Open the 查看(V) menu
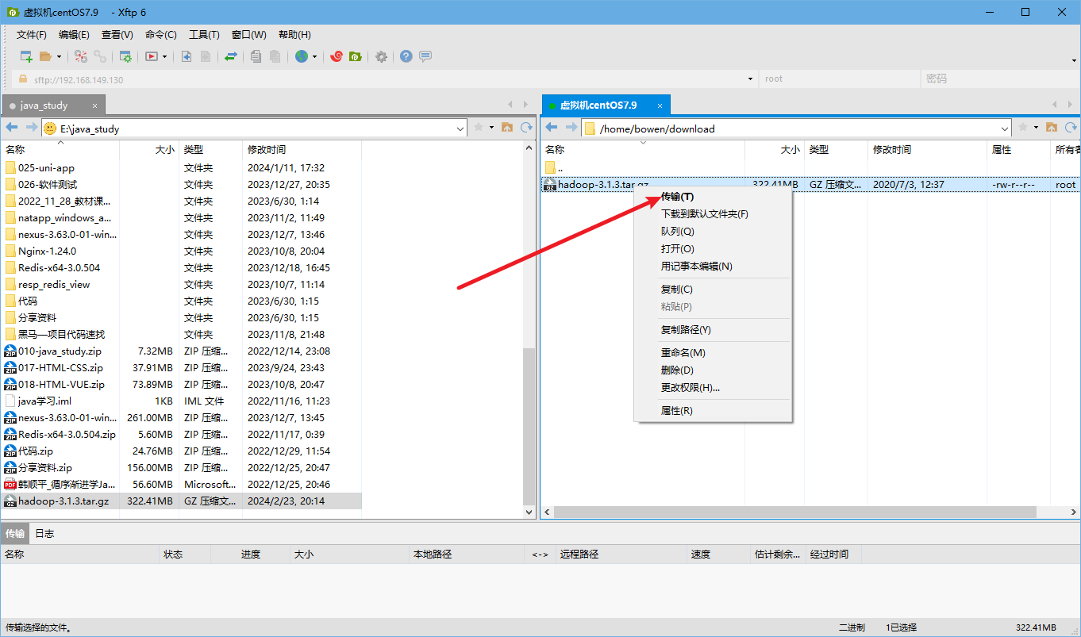The image size is (1081, 637). click(x=117, y=35)
